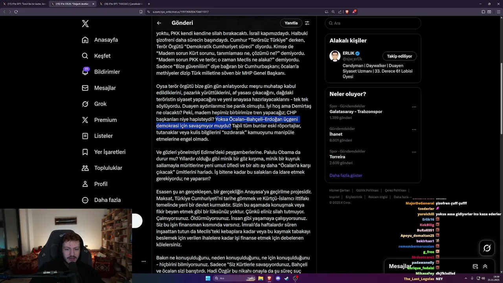Open Gizlilik Politikası footer link
This screenshot has height=283, width=503.
pos(367,190)
